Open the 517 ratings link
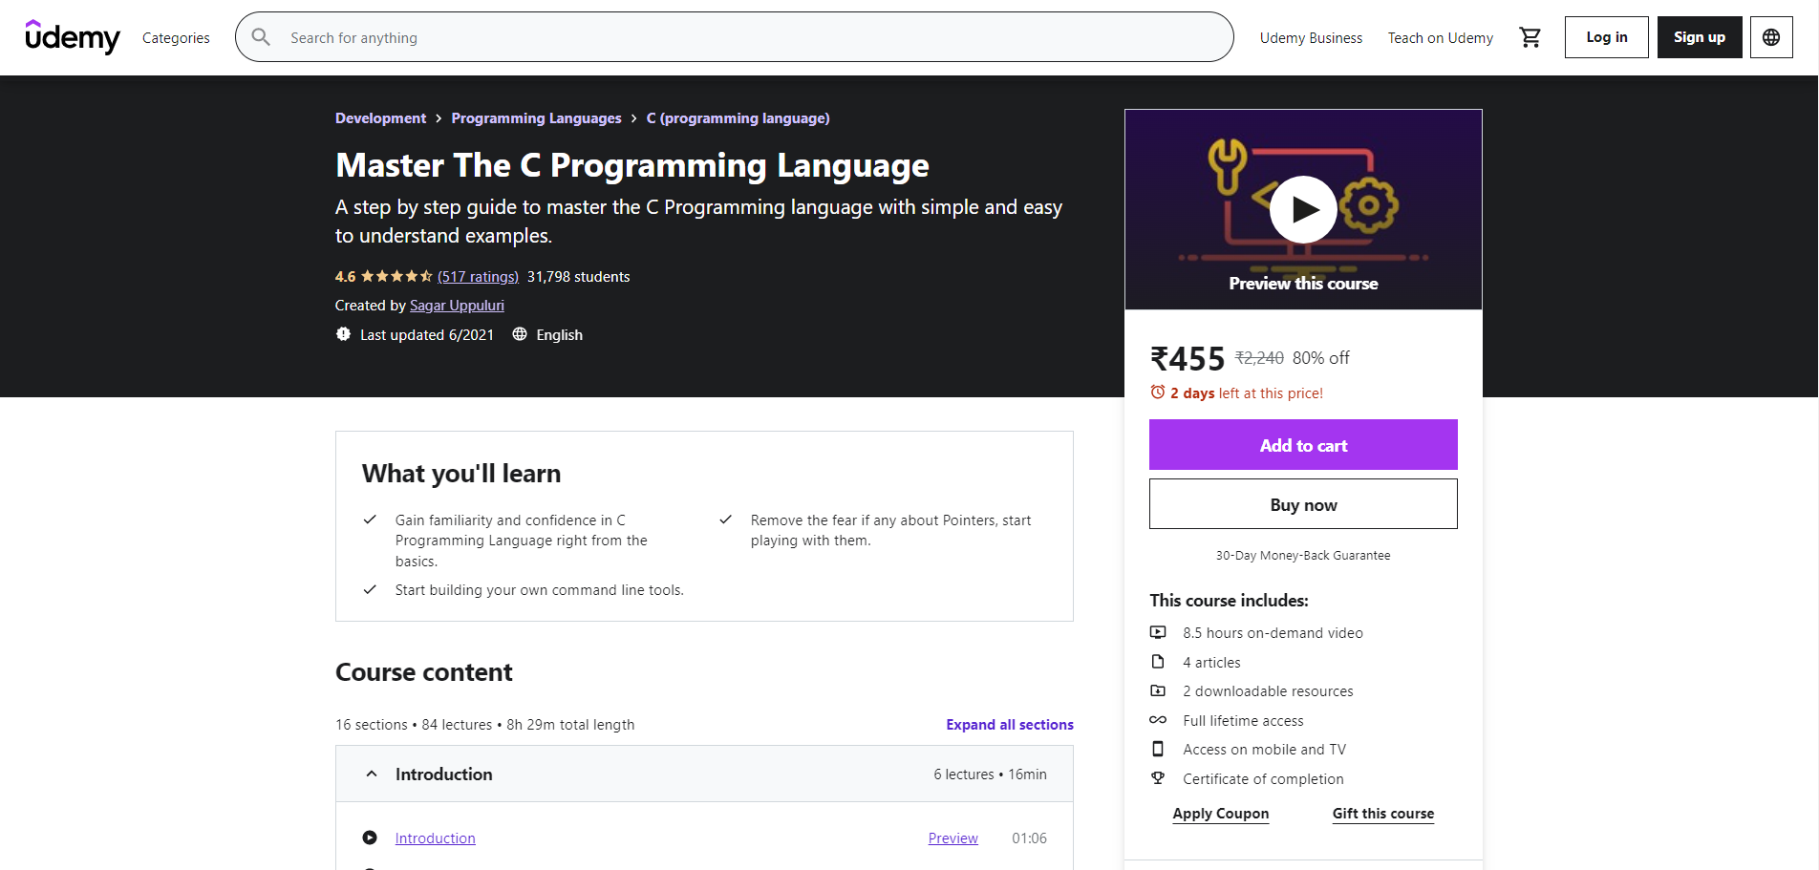Image resolution: width=1819 pixels, height=870 pixels. 478,277
